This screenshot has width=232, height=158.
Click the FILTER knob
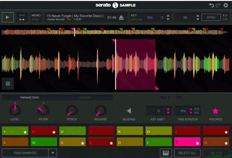[x=43, y=110]
